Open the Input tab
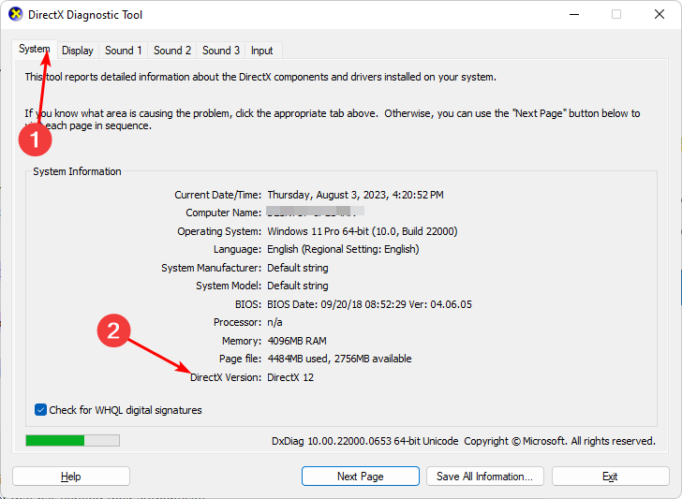Screen dimensions: 682x499 click(x=262, y=51)
